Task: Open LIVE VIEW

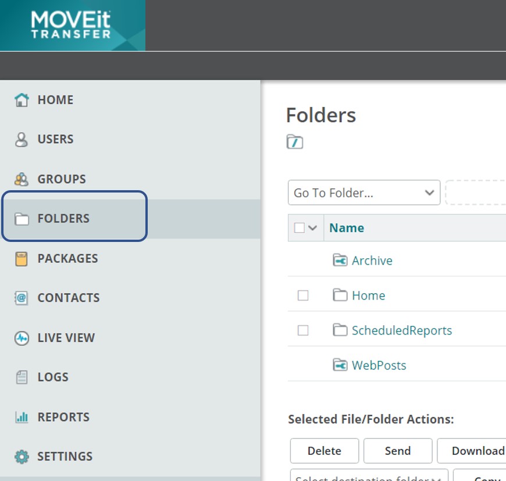Action: click(x=66, y=338)
